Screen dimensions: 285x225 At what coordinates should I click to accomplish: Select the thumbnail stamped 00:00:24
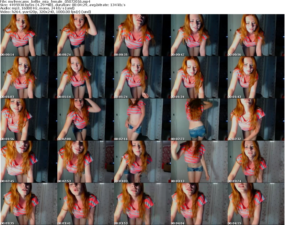point(86,35)
